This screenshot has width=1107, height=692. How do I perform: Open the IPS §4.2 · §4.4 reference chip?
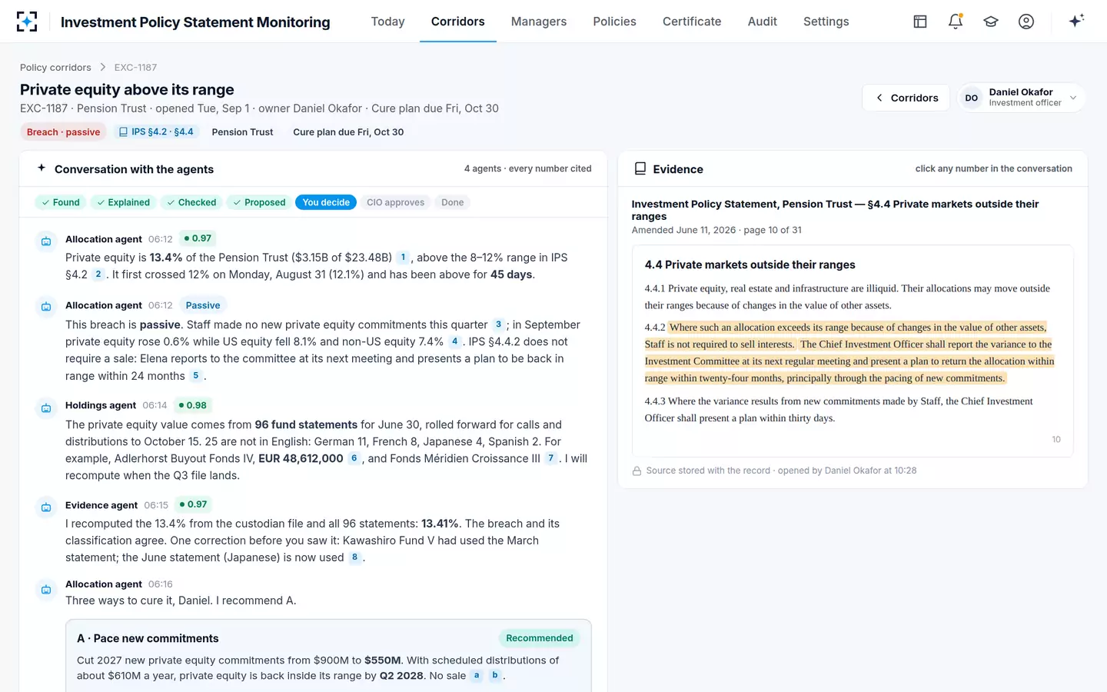pos(156,131)
